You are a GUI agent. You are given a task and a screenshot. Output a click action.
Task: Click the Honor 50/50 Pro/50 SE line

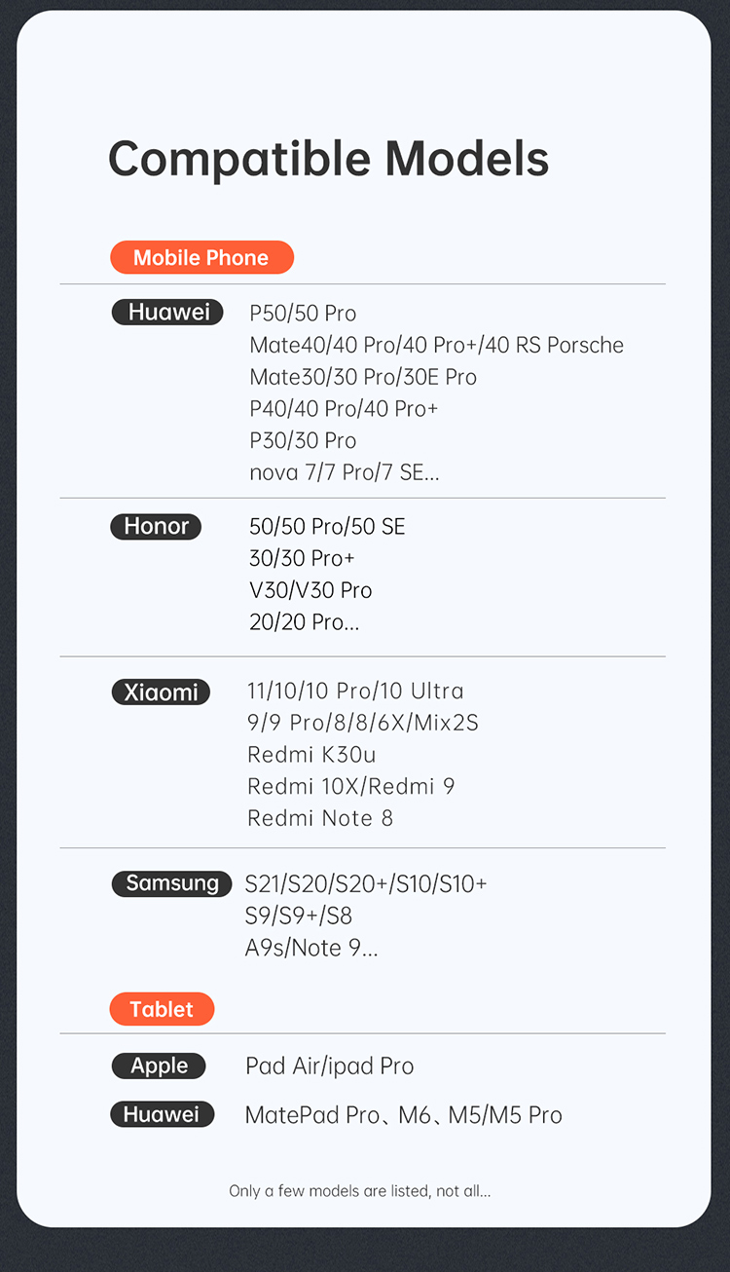[x=327, y=527]
